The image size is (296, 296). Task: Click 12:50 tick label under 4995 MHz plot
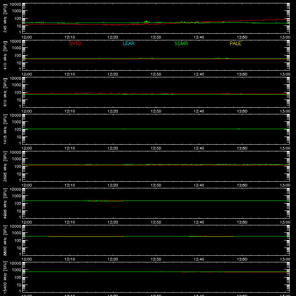click(242, 222)
